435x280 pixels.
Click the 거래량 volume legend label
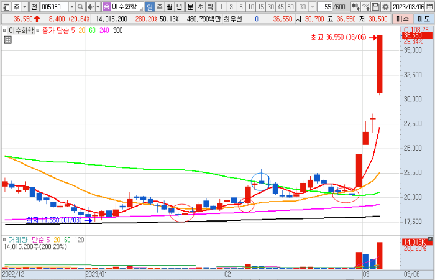tap(18, 240)
